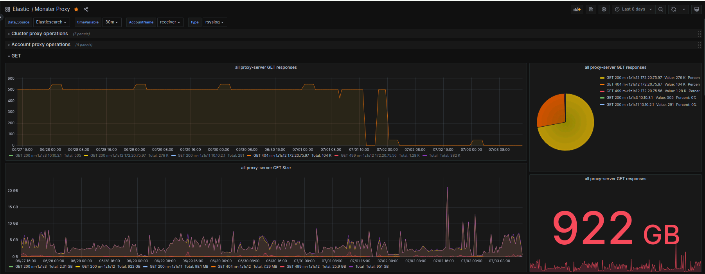Refresh the dashboard
705x274 pixels.
pyautogui.click(x=673, y=9)
